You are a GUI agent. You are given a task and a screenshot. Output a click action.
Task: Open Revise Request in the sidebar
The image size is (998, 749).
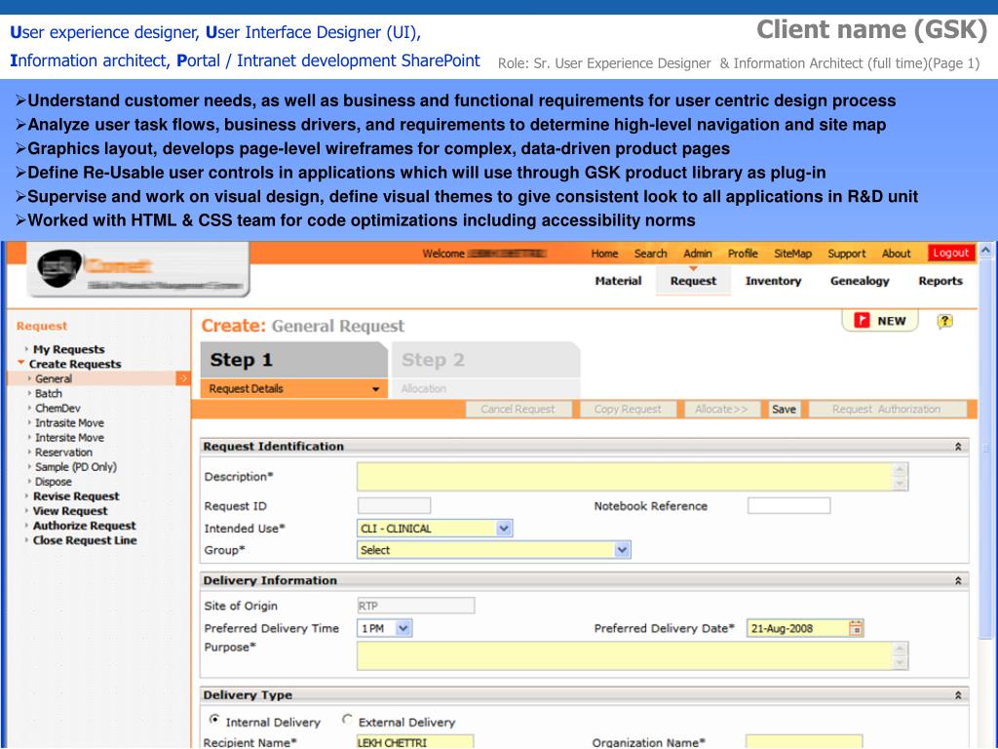coord(76,496)
